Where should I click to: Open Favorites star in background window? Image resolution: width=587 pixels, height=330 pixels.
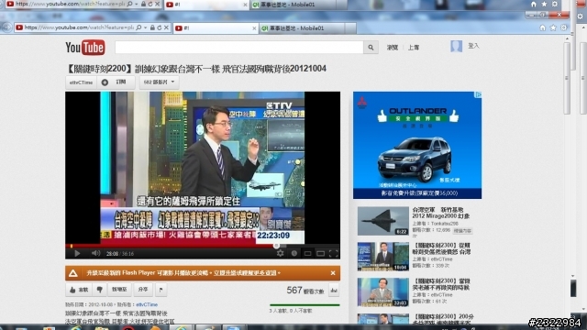coord(544,4)
